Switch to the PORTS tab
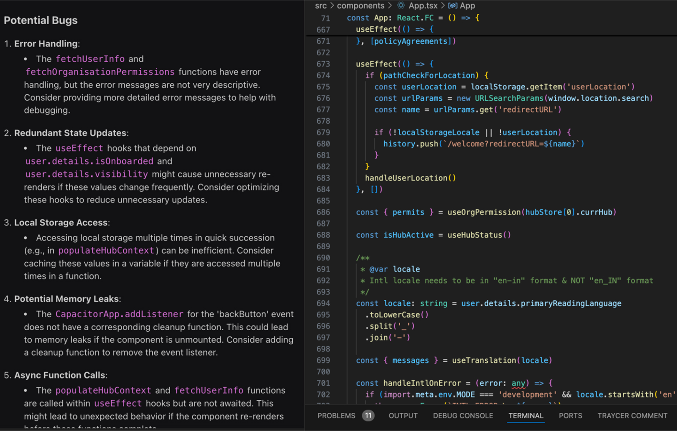 [570, 416]
